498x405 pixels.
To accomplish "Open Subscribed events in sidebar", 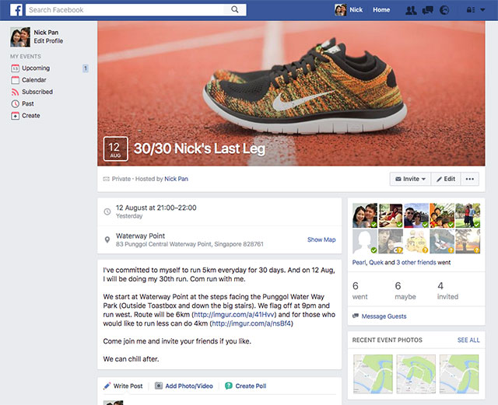I will [x=37, y=92].
